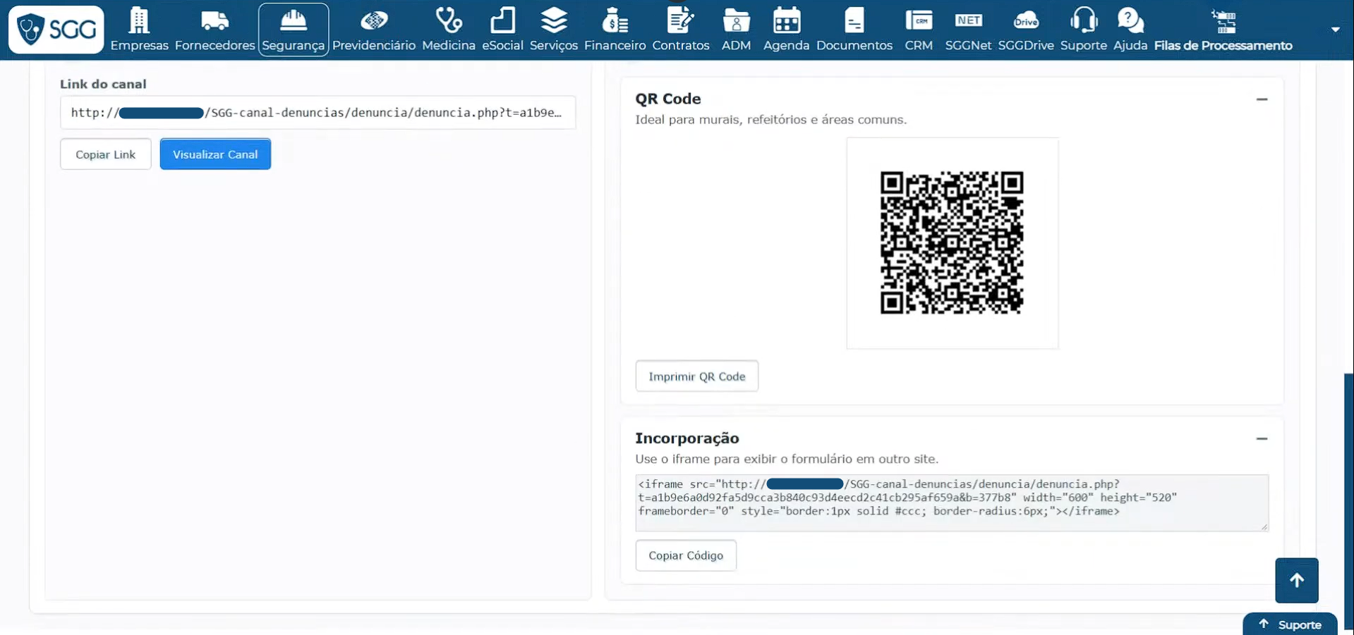This screenshot has height=635, width=1354.
Task: Open the Documentos module
Action: (x=854, y=30)
